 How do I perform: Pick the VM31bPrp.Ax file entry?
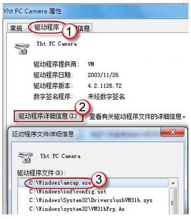pyautogui.click(x=77, y=209)
